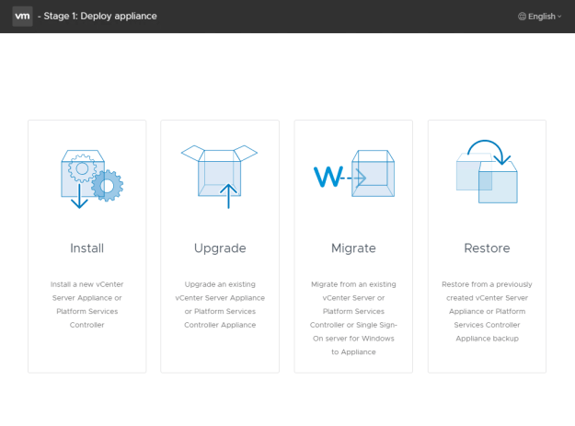Screen dimensions: 575x426
Task: Click the globe language icon
Action: coord(522,17)
